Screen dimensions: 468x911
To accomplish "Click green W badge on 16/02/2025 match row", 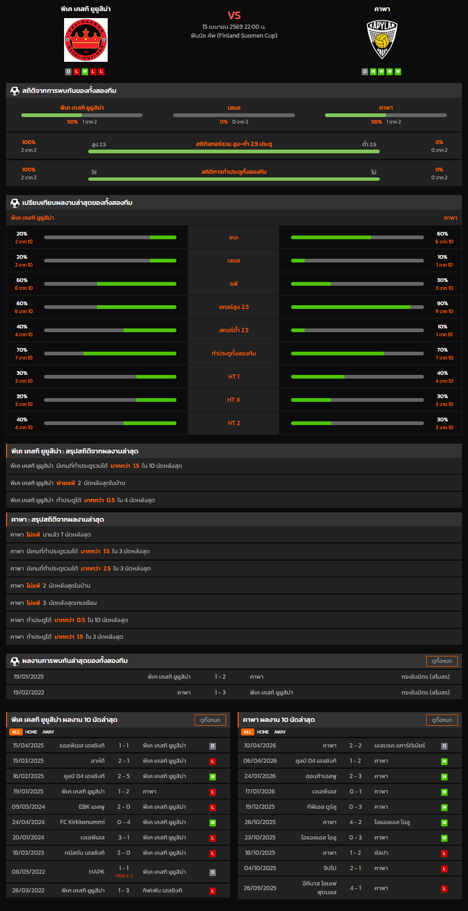I will (213, 777).
